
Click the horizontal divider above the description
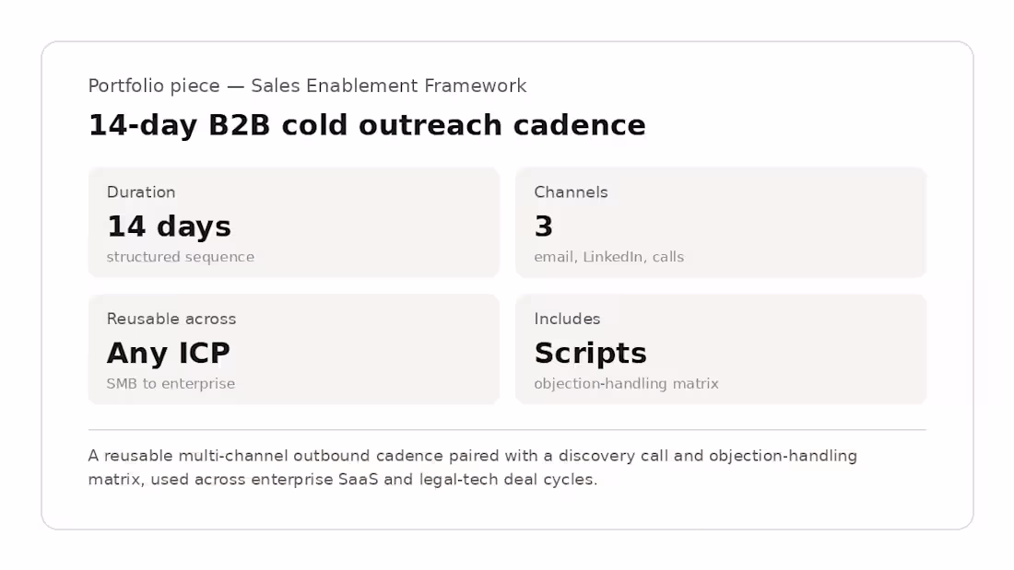pyautogui.click(x=507, y=429)
